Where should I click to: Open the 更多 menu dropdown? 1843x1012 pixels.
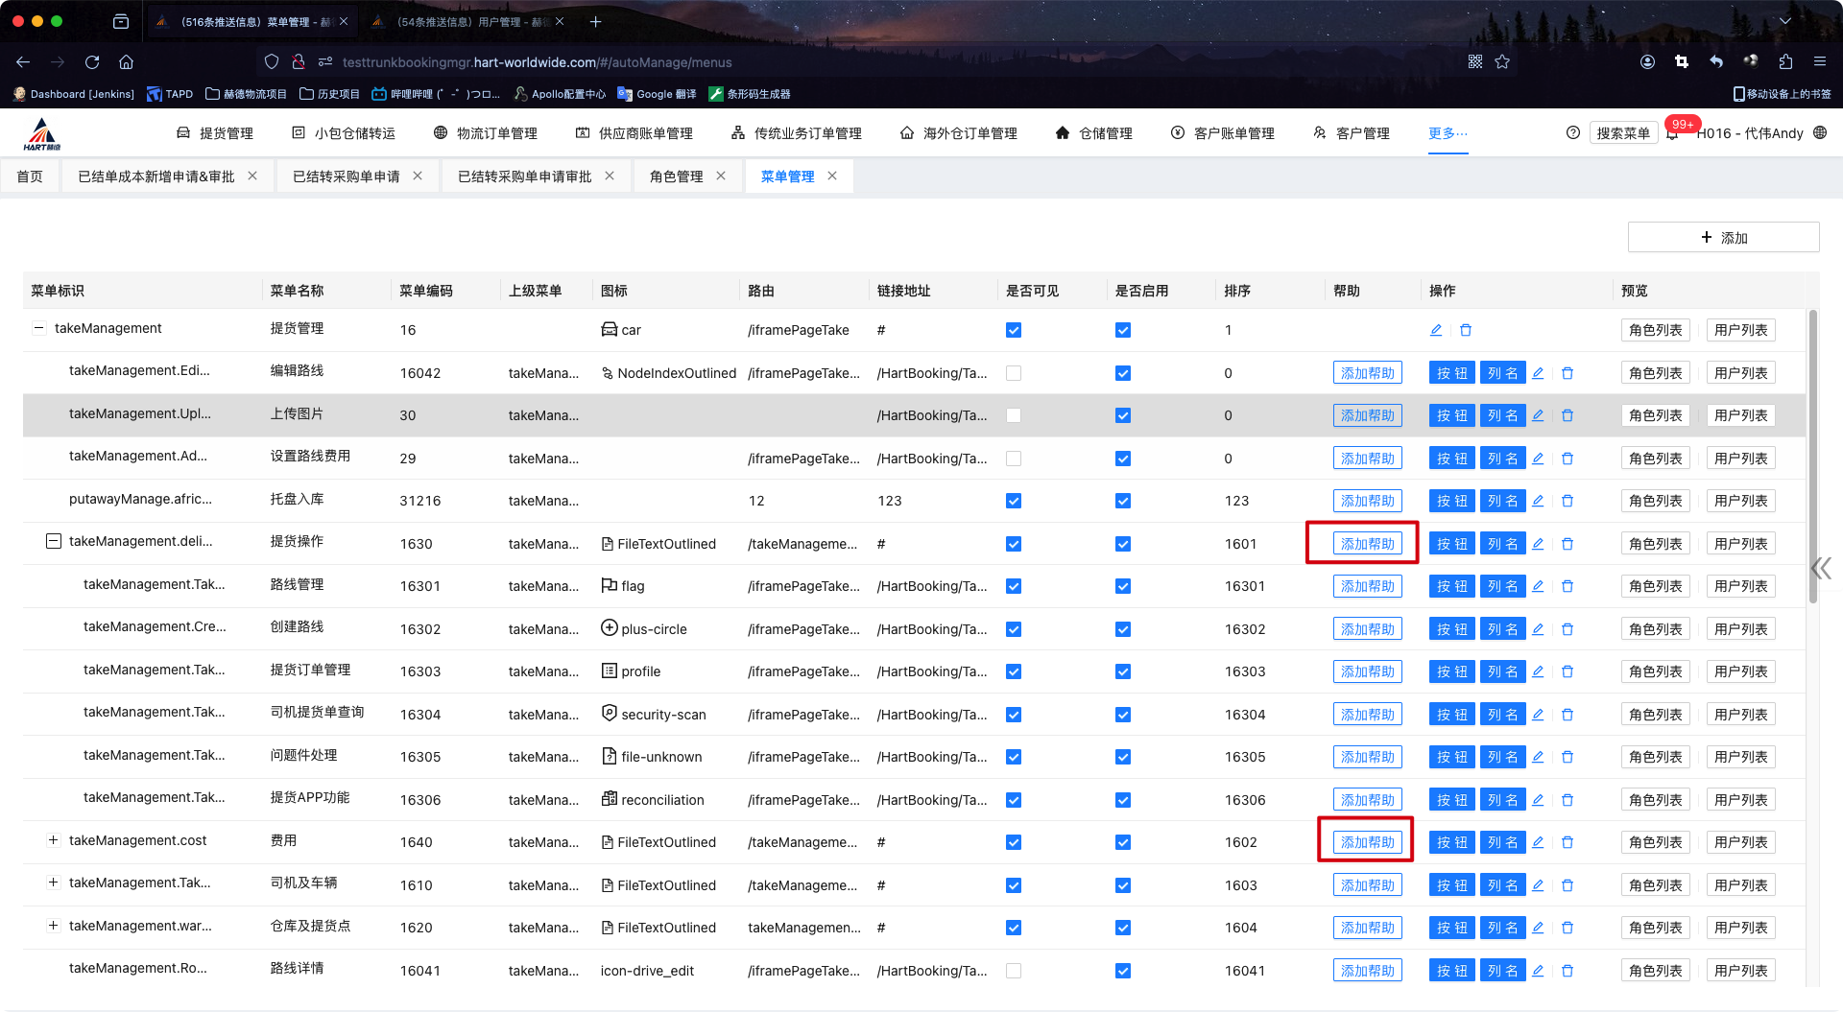tap(1448, 133)
